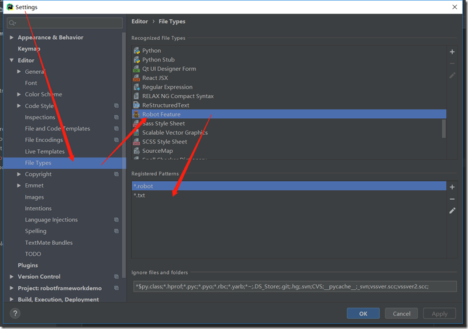Click the Python file type icon
This screenshot has width=468, height=329.
click(136, 50)
